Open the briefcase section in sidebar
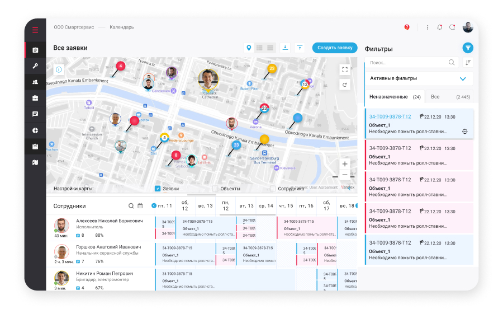This screenshot has width=503, height=309. click(x=35, y=98)
